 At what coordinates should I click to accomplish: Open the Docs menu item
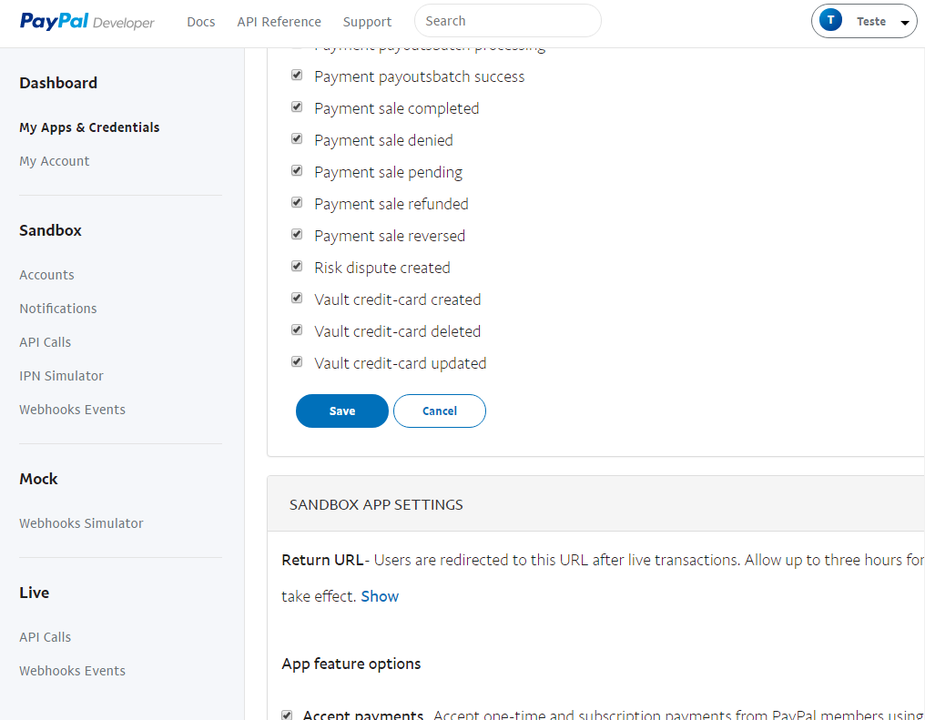coord(200,22)
